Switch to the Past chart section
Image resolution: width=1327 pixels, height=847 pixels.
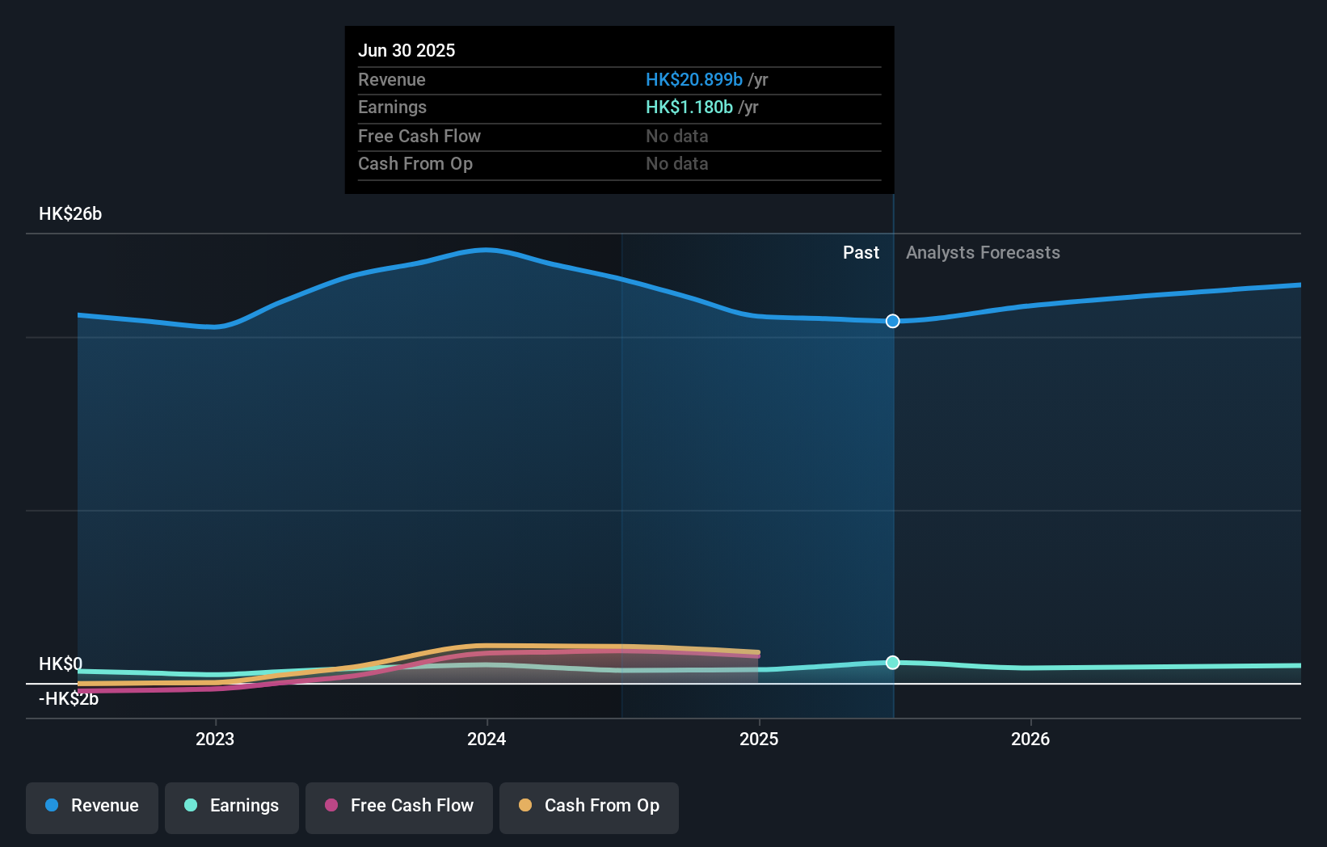861,252
